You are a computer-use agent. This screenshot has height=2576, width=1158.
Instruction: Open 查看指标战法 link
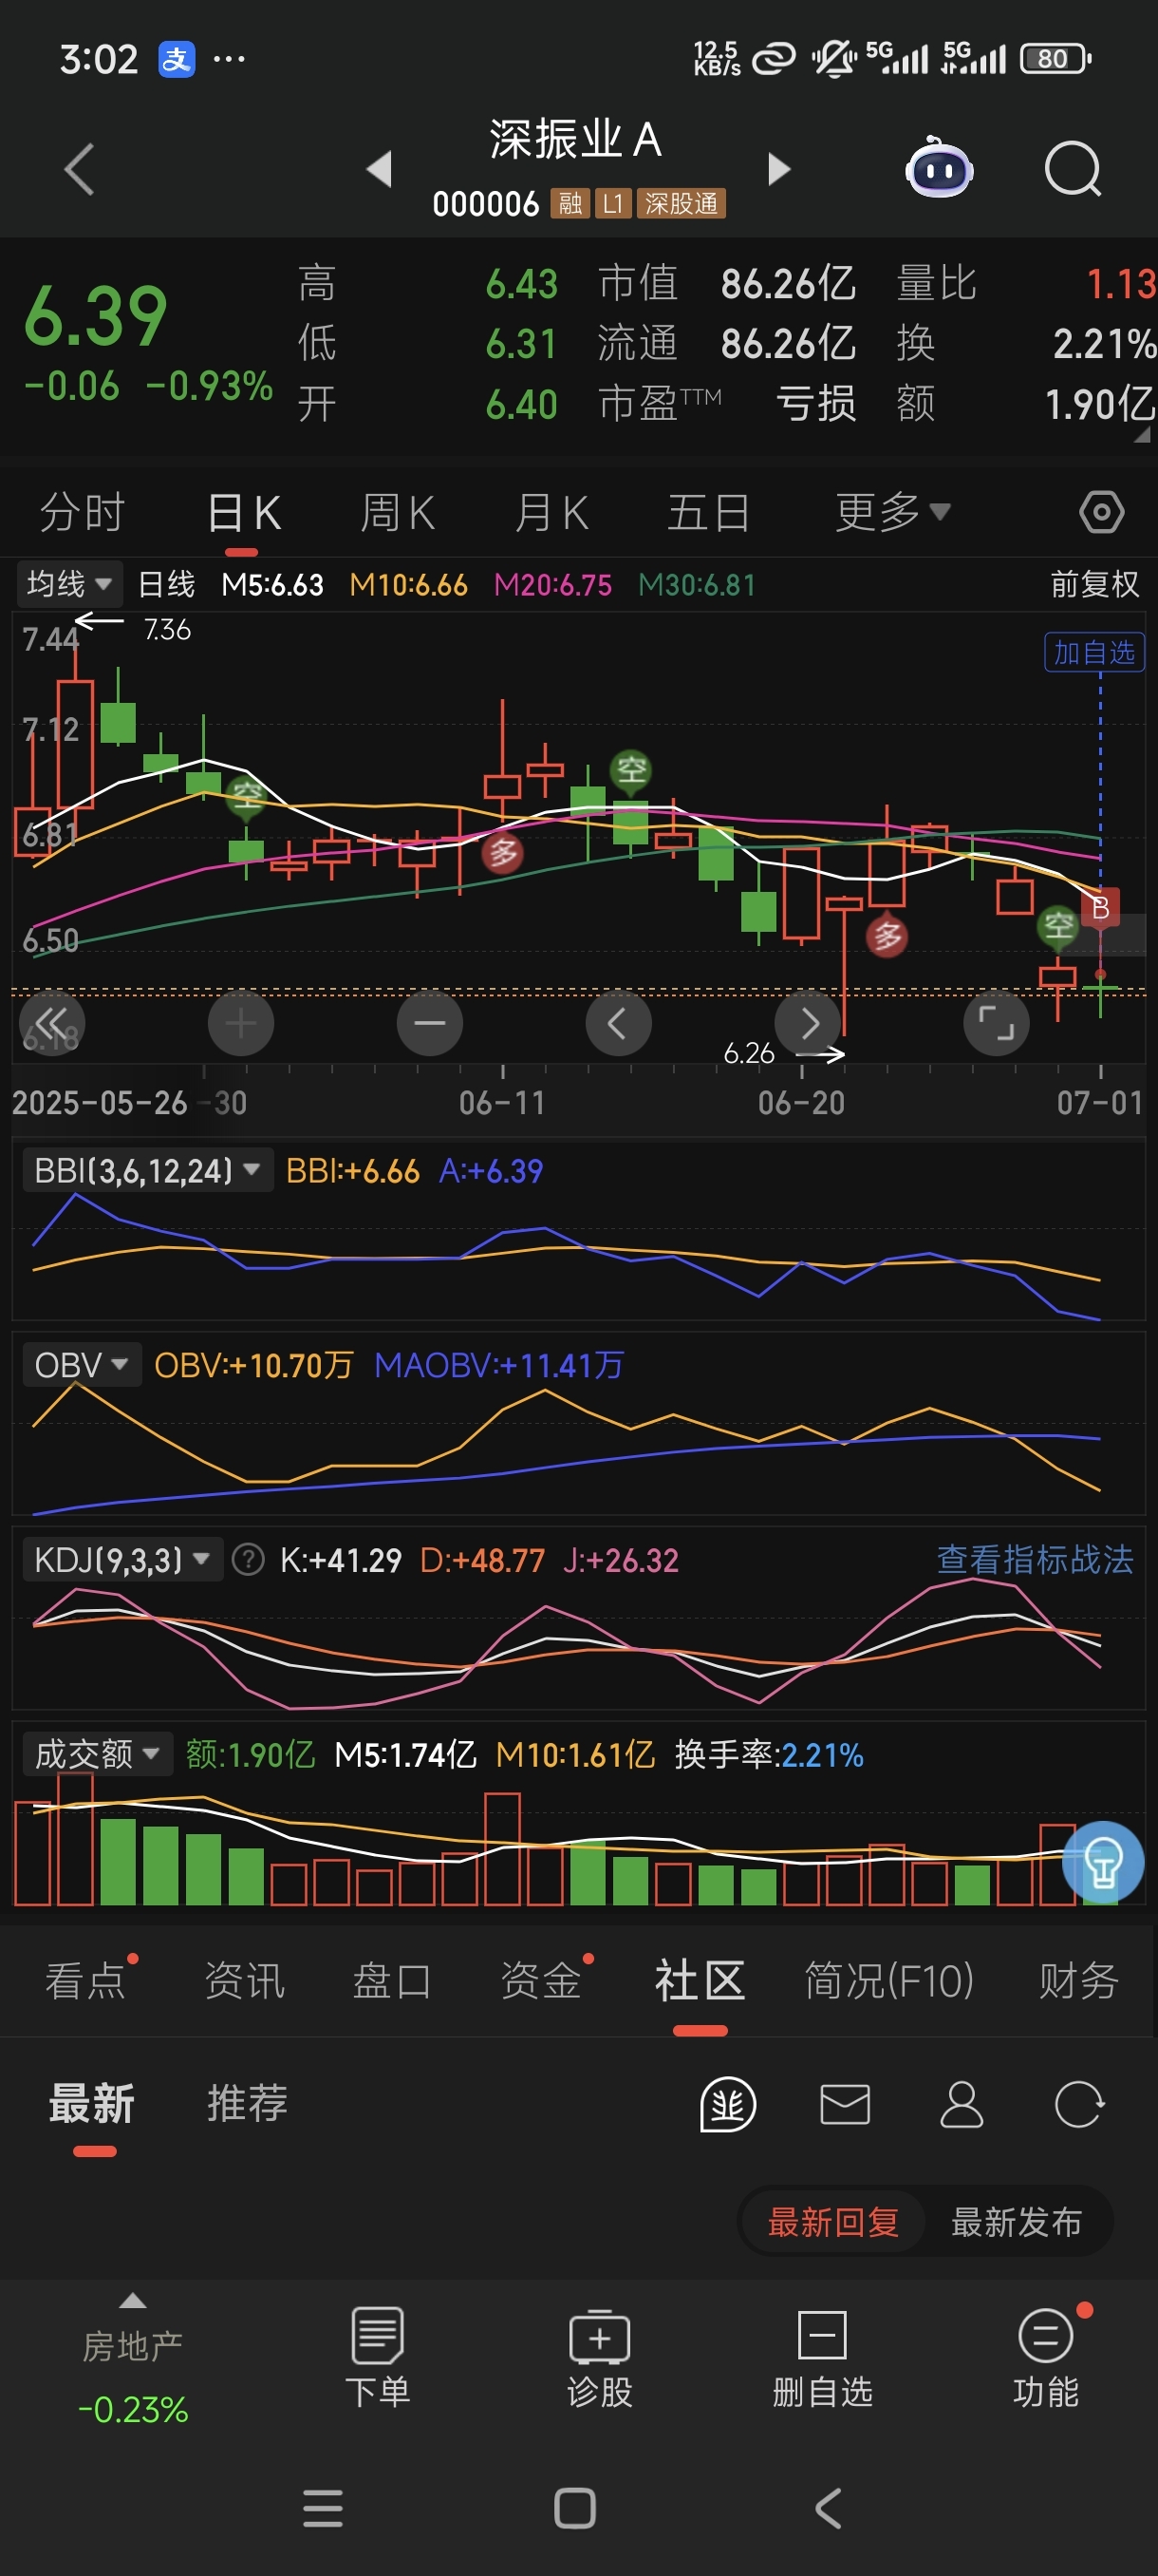click(1034, 1559)
